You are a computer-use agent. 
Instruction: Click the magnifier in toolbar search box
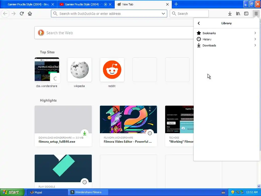click(174, 14)
